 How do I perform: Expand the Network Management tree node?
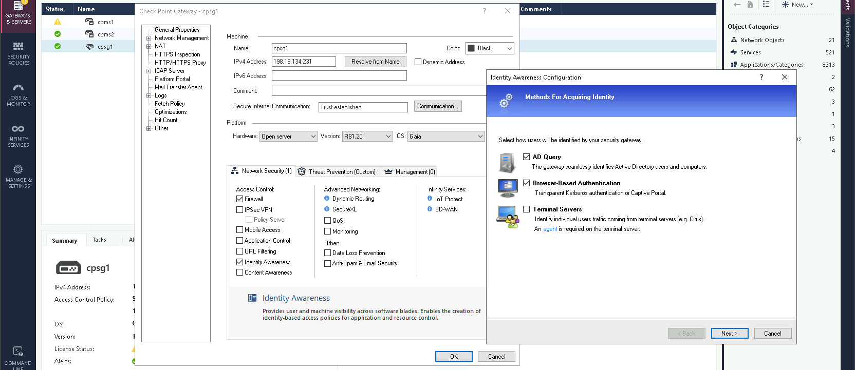149,38
